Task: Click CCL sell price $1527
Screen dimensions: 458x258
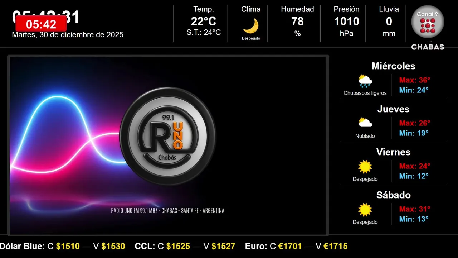Action: 224,246
